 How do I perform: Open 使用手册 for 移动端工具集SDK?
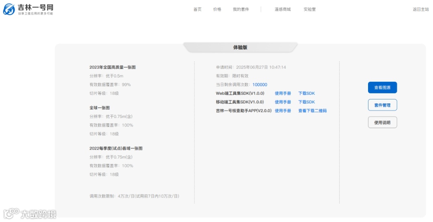283,102
